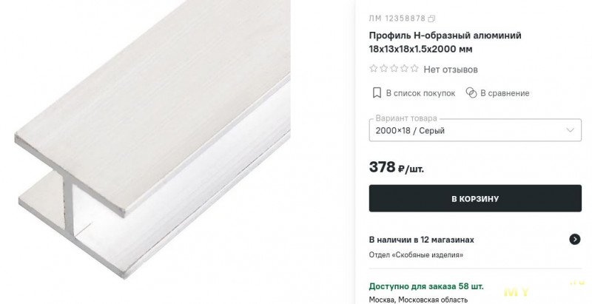The height and width of the screenshot is (304, 592).
Task: Open В наличии в 12 магазинах
Action: click(x=421, y=240)
